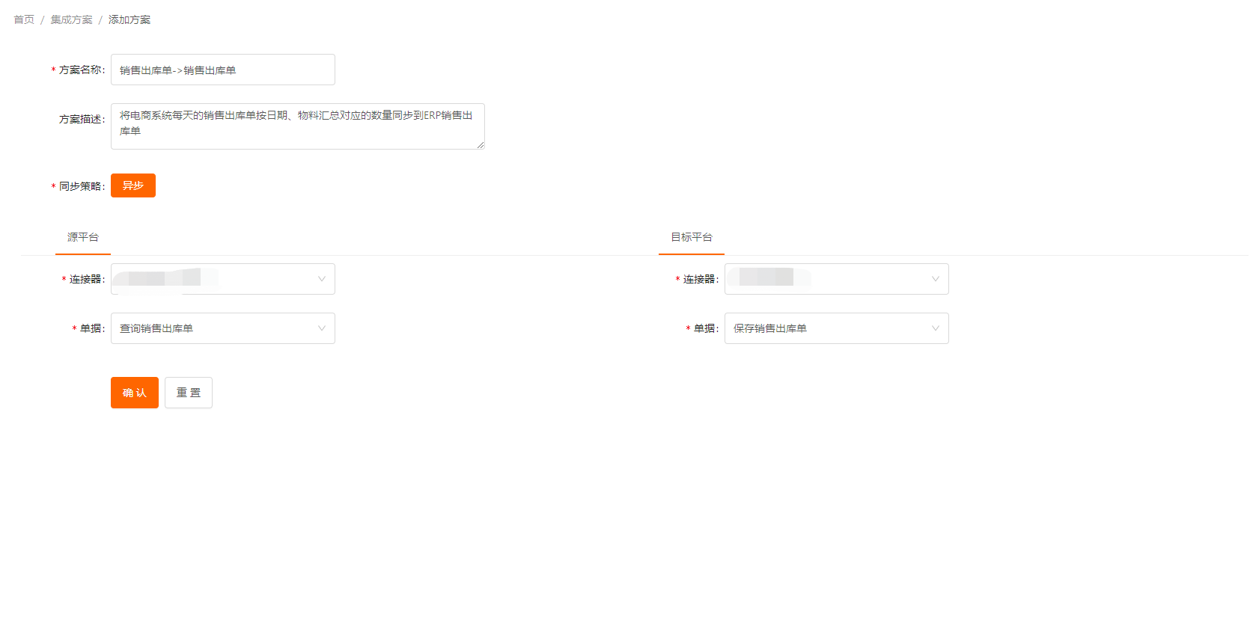
Task: Click the chevron arrow in target 连接器 field
Action: (935, 279)
